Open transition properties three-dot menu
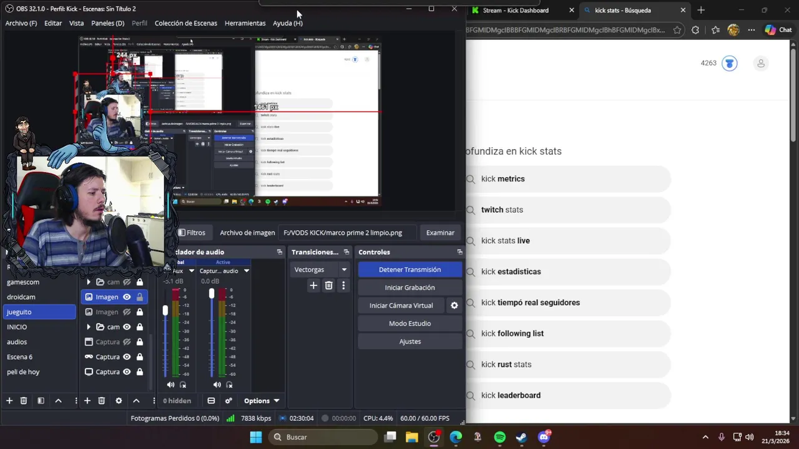The image size is (799, 449). pyautogui.click(x=343, y=286)
